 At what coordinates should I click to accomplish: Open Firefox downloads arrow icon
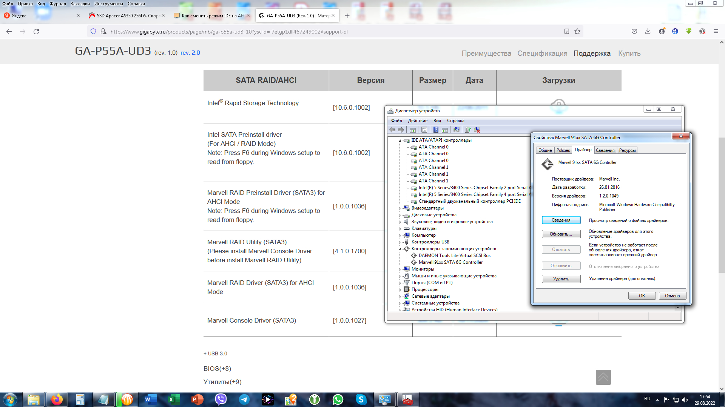[648, 32]
